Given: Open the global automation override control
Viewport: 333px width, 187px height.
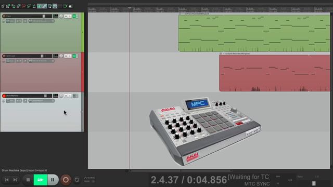Looking at the screenshot, I should pyautogui.click(x=89, y=179).
